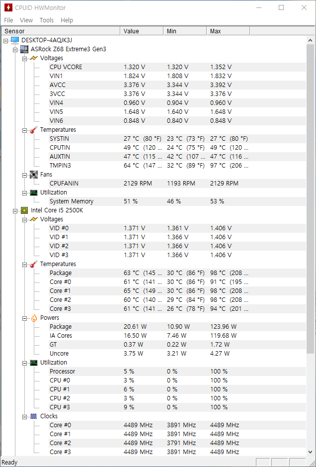Select the Uncore power row
316x467 pixels.
[177, 354]
